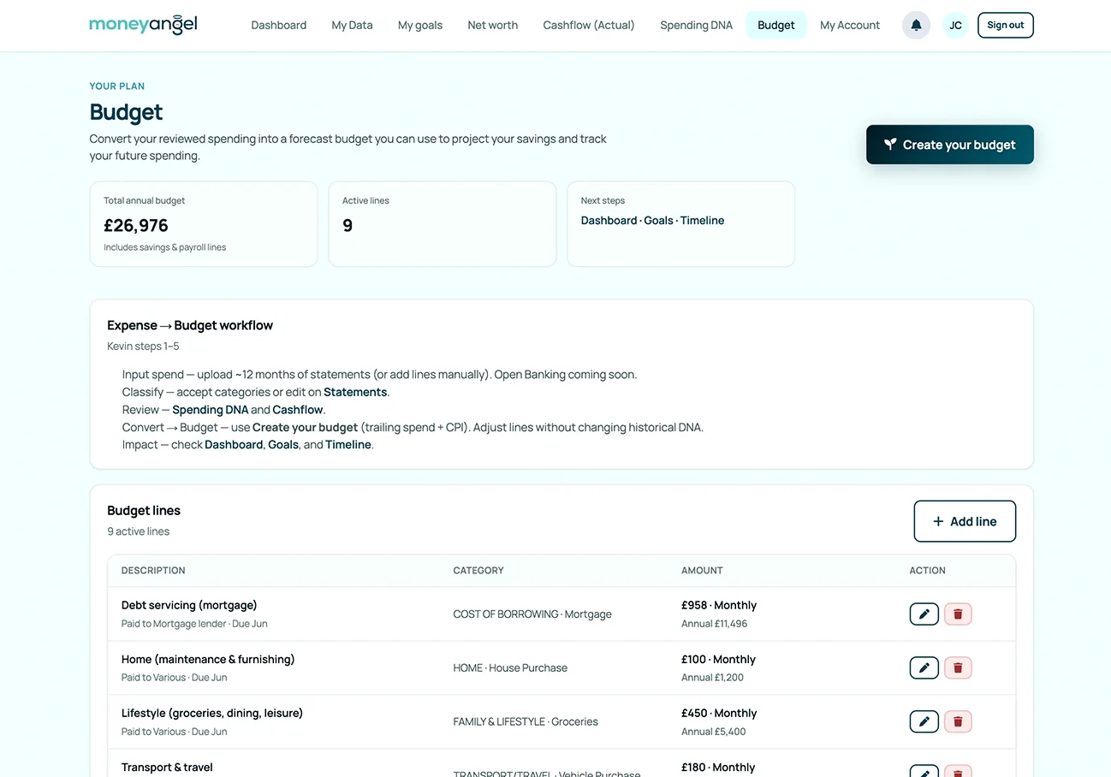Open the Dashboard nav tab

278,25
